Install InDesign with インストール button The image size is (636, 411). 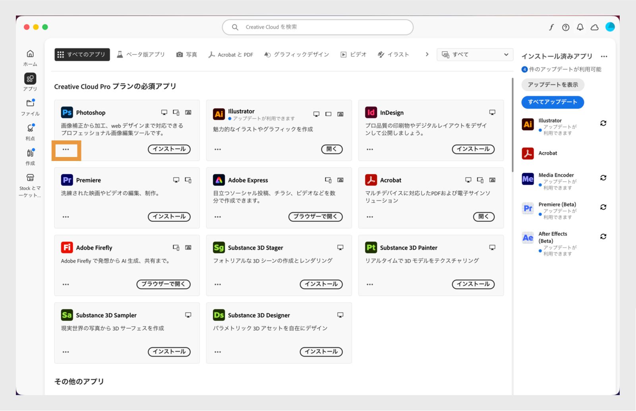coord(473,149)
